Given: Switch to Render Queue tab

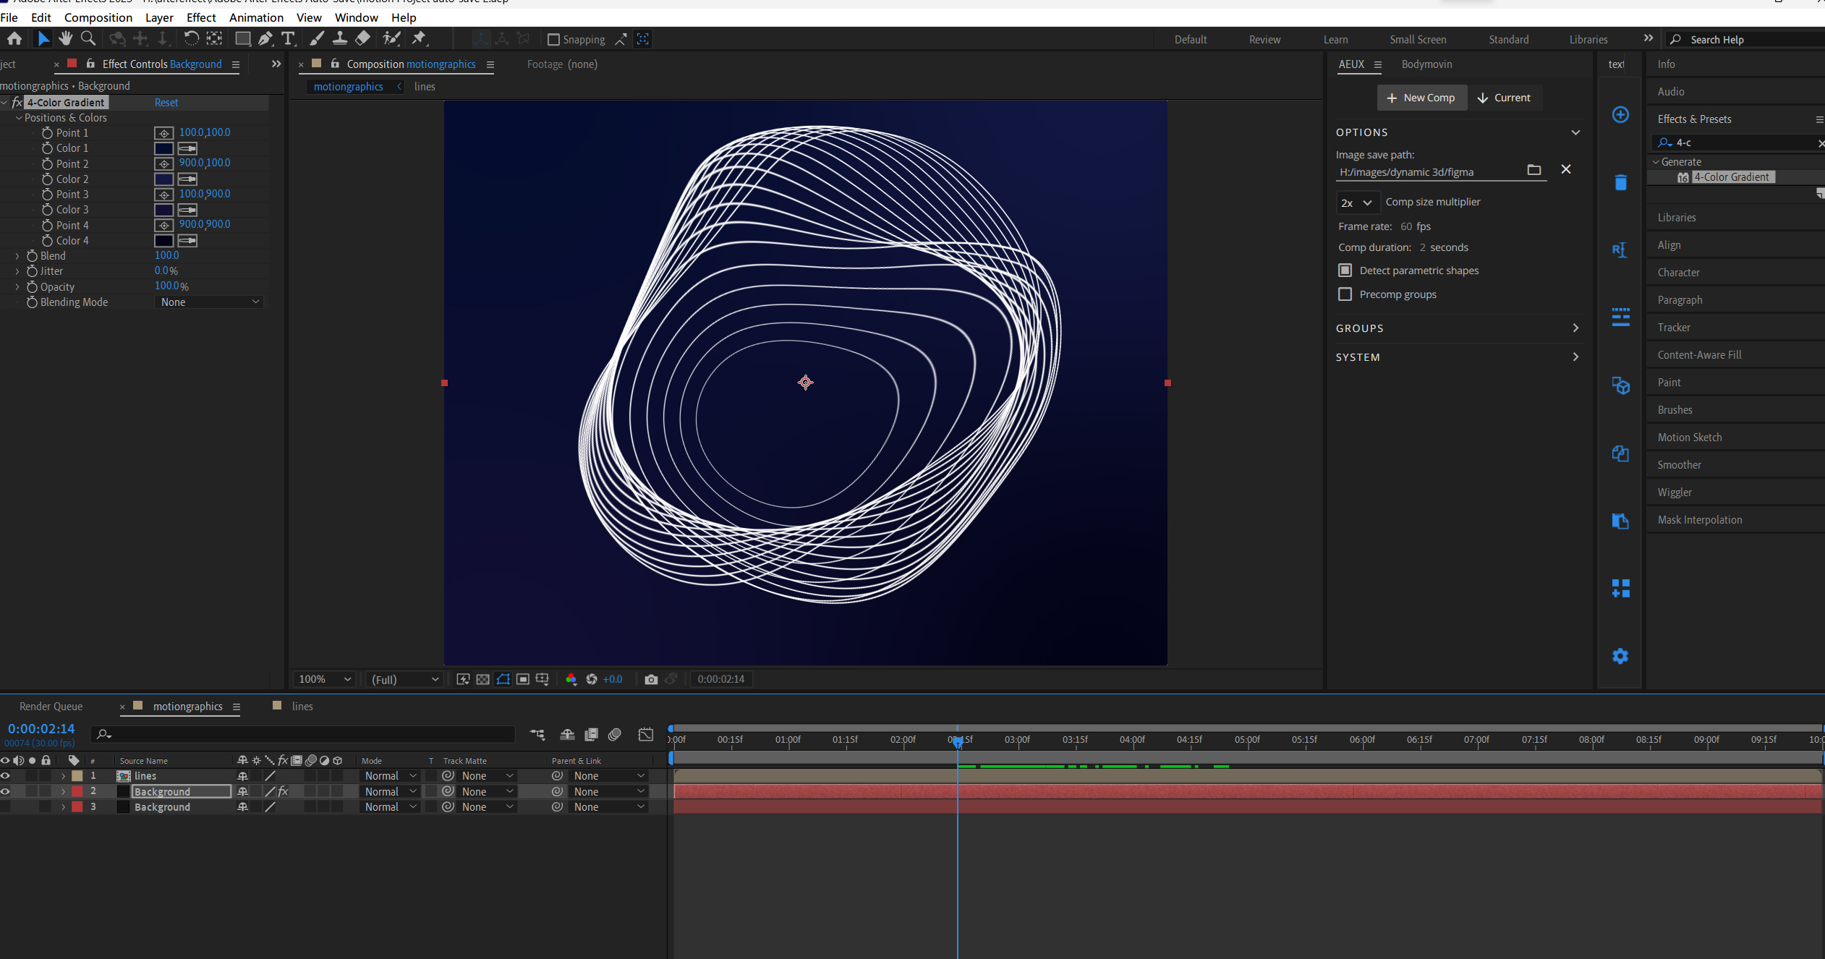Looking at the screenshot, I should 51,707.
